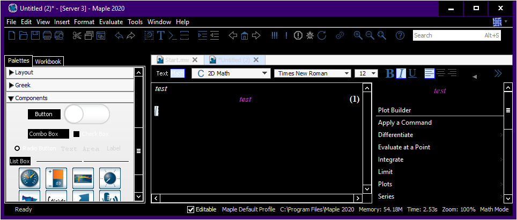The image size is (517, 220).
Task: Restart the Maple server icon
Action: [321, 35]
